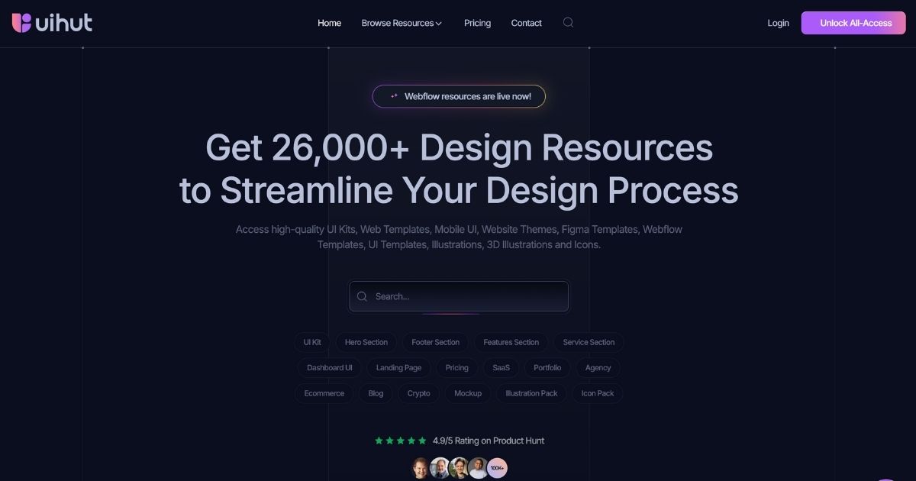Select the Footer Section tag

(x=435, y=342)
